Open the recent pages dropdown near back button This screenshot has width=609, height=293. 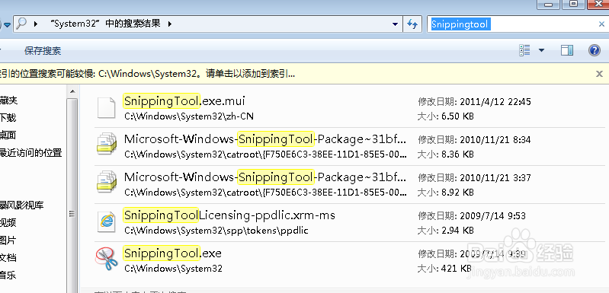tap(7, 25)
